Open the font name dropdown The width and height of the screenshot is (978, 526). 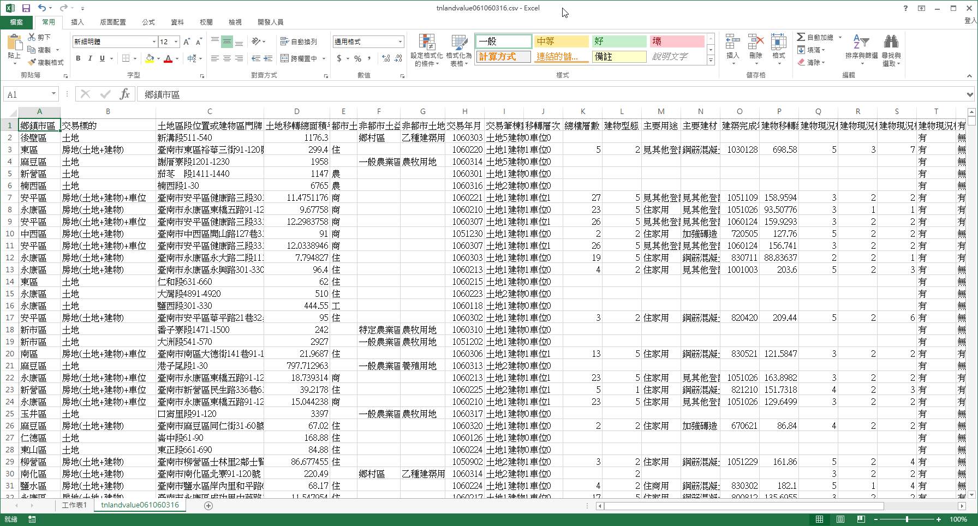click(154, 42)
